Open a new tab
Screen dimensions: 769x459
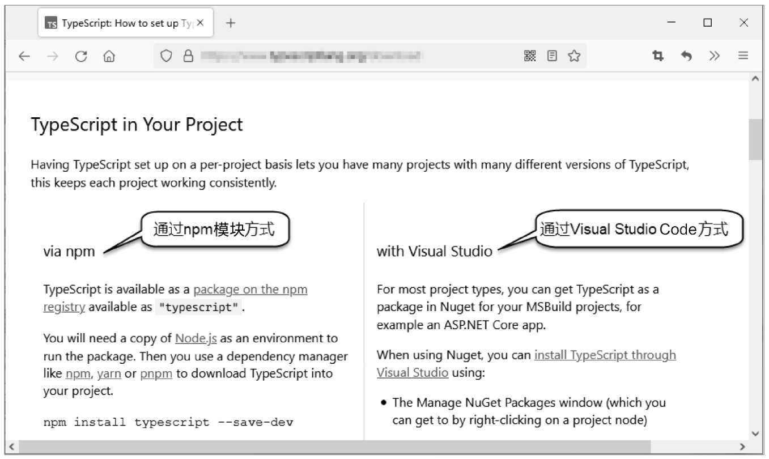231,23
